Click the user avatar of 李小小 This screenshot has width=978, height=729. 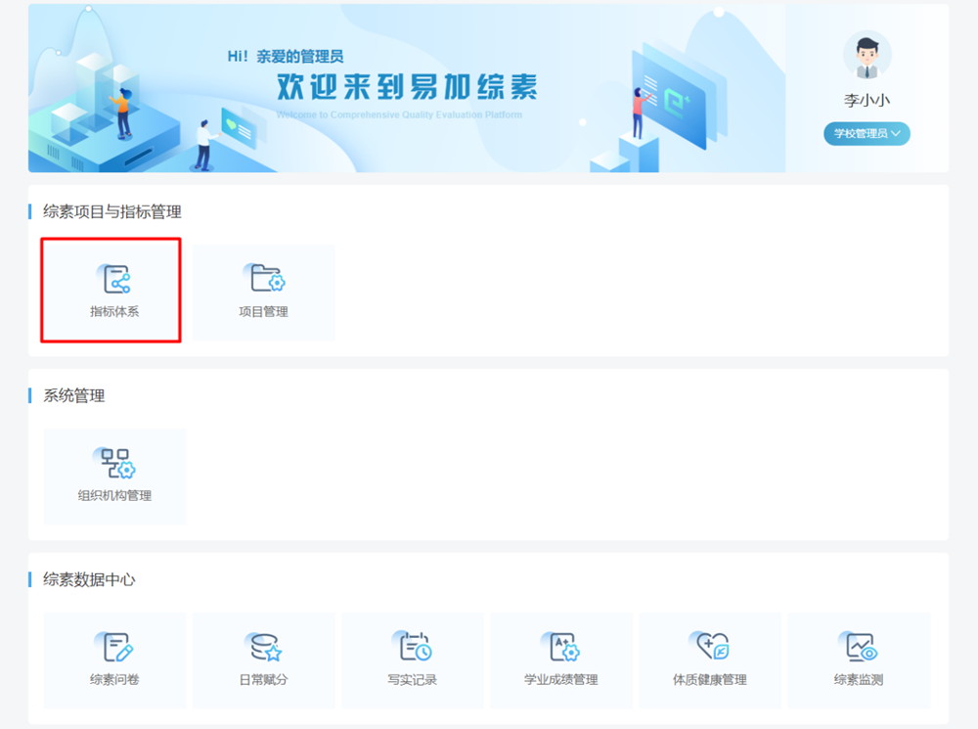point(867,56)
